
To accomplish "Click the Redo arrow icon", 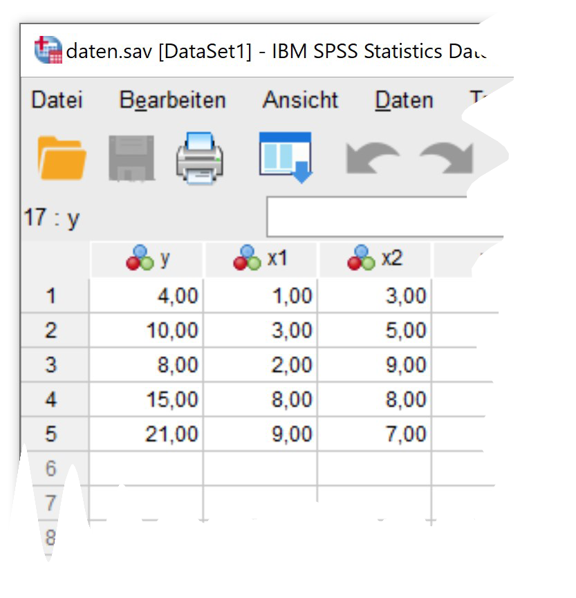I will [x=446, y=158].
